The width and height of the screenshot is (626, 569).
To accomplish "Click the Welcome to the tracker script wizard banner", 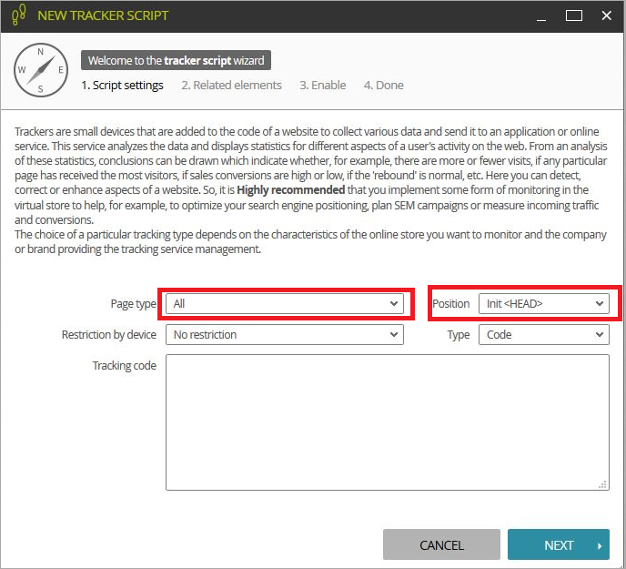I will pos(176,61).
